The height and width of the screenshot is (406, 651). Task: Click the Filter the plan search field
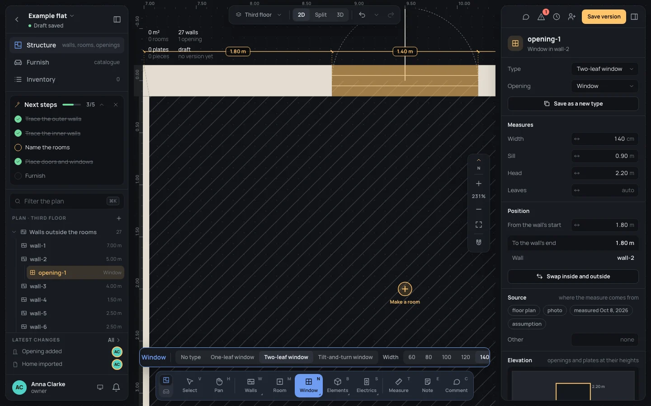coord(67,201)
